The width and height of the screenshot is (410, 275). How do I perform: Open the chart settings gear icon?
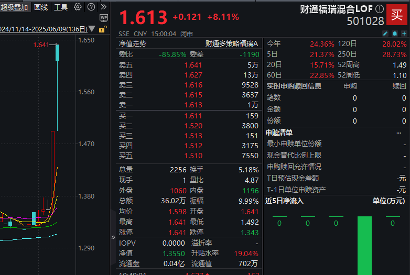(78, 7)
